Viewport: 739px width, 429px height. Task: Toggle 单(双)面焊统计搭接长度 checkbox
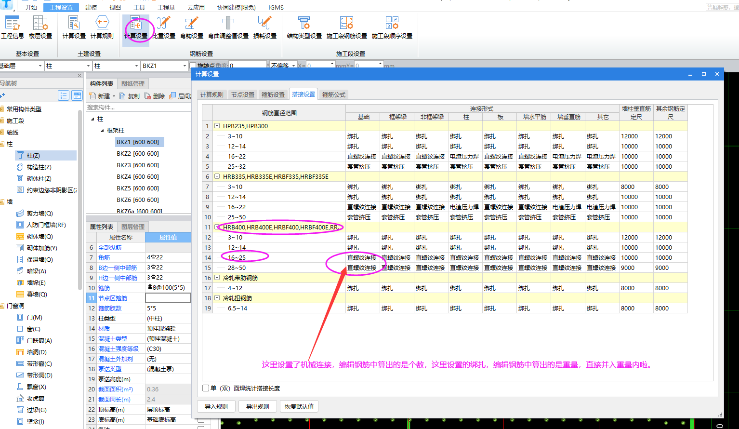point(206,388)
